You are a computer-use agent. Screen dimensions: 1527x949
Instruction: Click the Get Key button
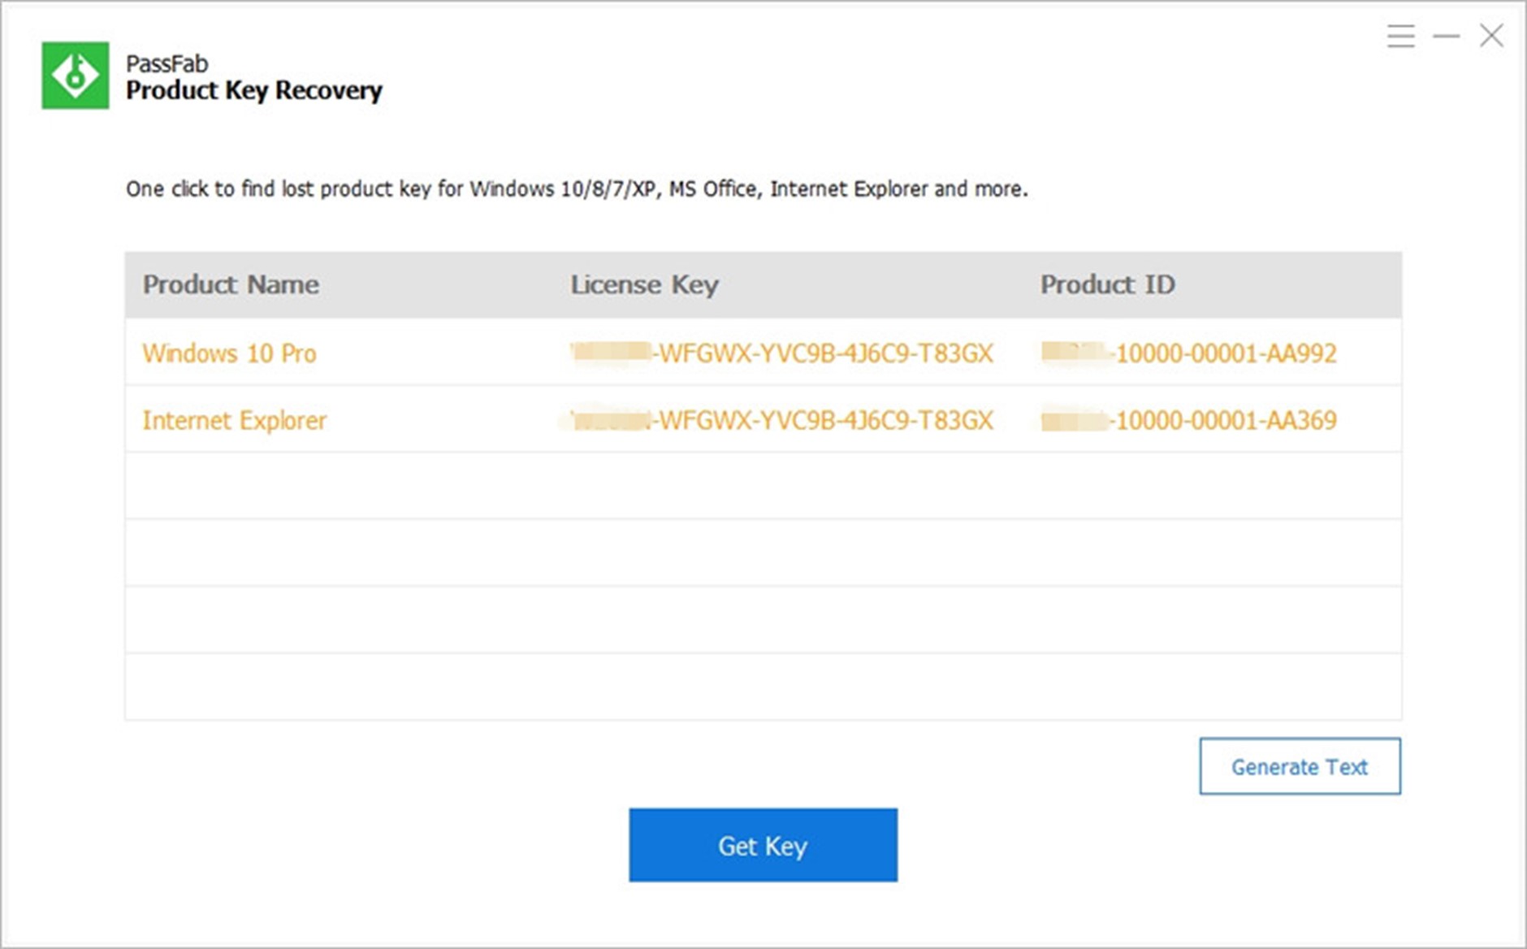pyautogui.click(x=762, y=845)
